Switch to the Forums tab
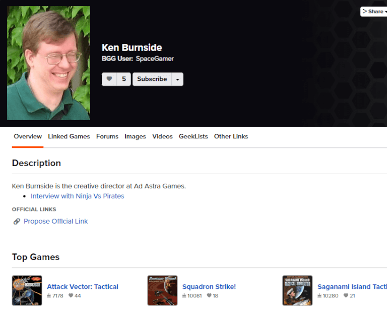This screenshot has width=387, height=309. pos(107,136)
